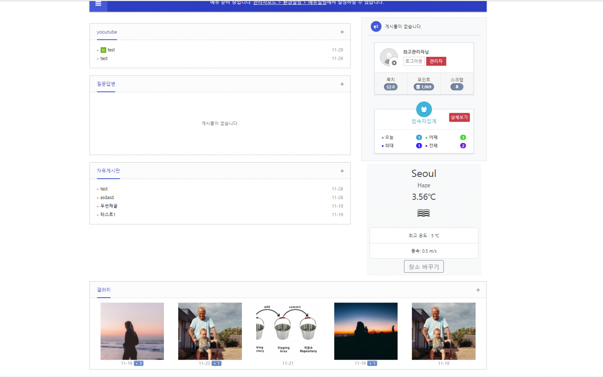Image resolution: width=603 pixels, height=377 pixels.
Task: Click the 로그아웃 logout button
Action: coord(413,61)
